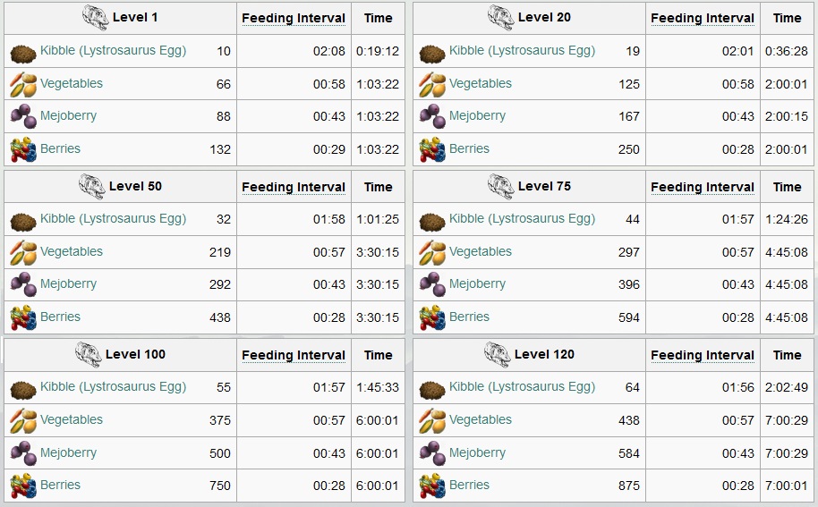
Task: Click the Berries icon in Level 75 table
Action: (432, 317)
